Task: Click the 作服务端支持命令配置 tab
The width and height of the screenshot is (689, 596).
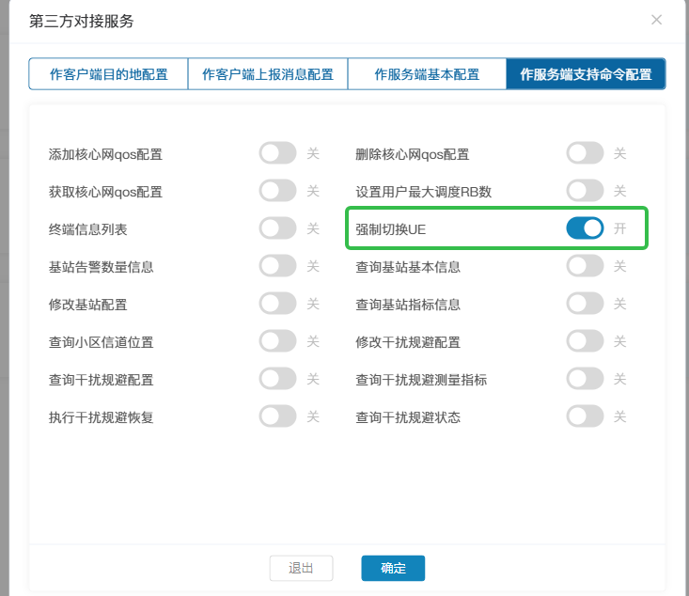Action: point(586,74)
